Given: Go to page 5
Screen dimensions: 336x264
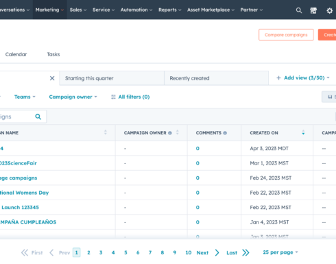Looking at the screenshot, I should 125,252.
